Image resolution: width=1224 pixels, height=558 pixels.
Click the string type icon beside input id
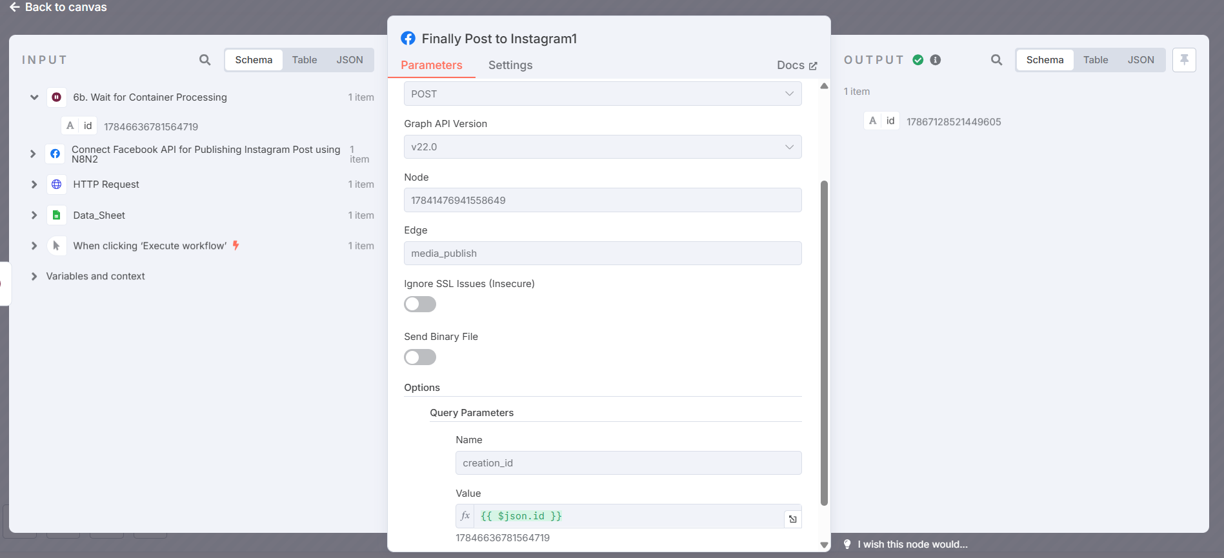tap(70, 126)
